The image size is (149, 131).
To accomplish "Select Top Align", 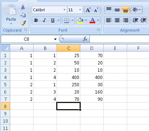I will (109, 10).
